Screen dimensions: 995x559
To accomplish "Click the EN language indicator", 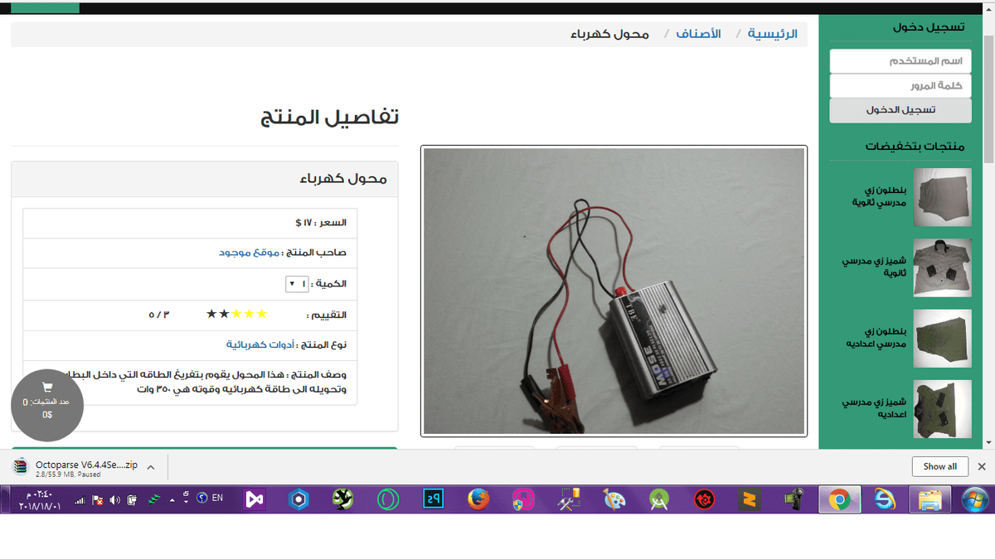I will tap(217, 499).
